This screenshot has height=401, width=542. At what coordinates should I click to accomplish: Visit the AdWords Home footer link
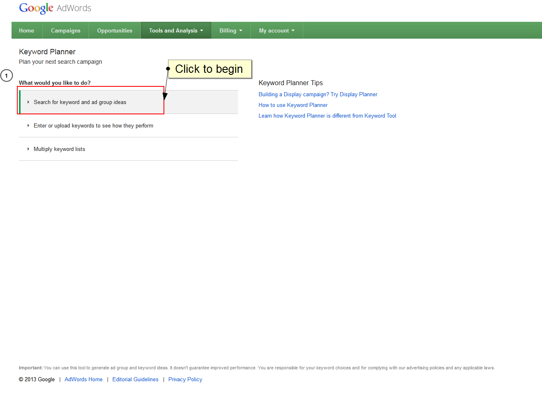tap(84, 380)
